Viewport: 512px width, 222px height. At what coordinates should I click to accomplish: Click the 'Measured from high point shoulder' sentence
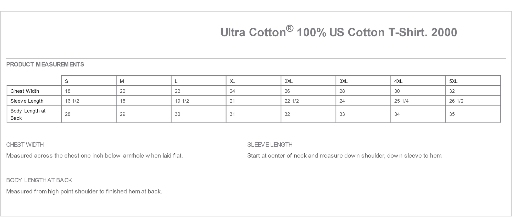point(84,192)
